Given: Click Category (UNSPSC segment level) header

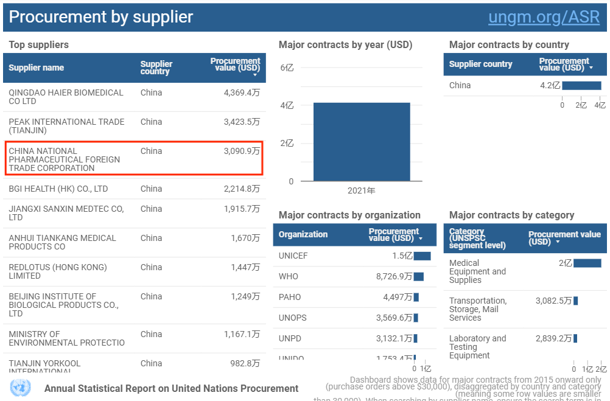Looking at the screenshot, I should tap(477, 238).
